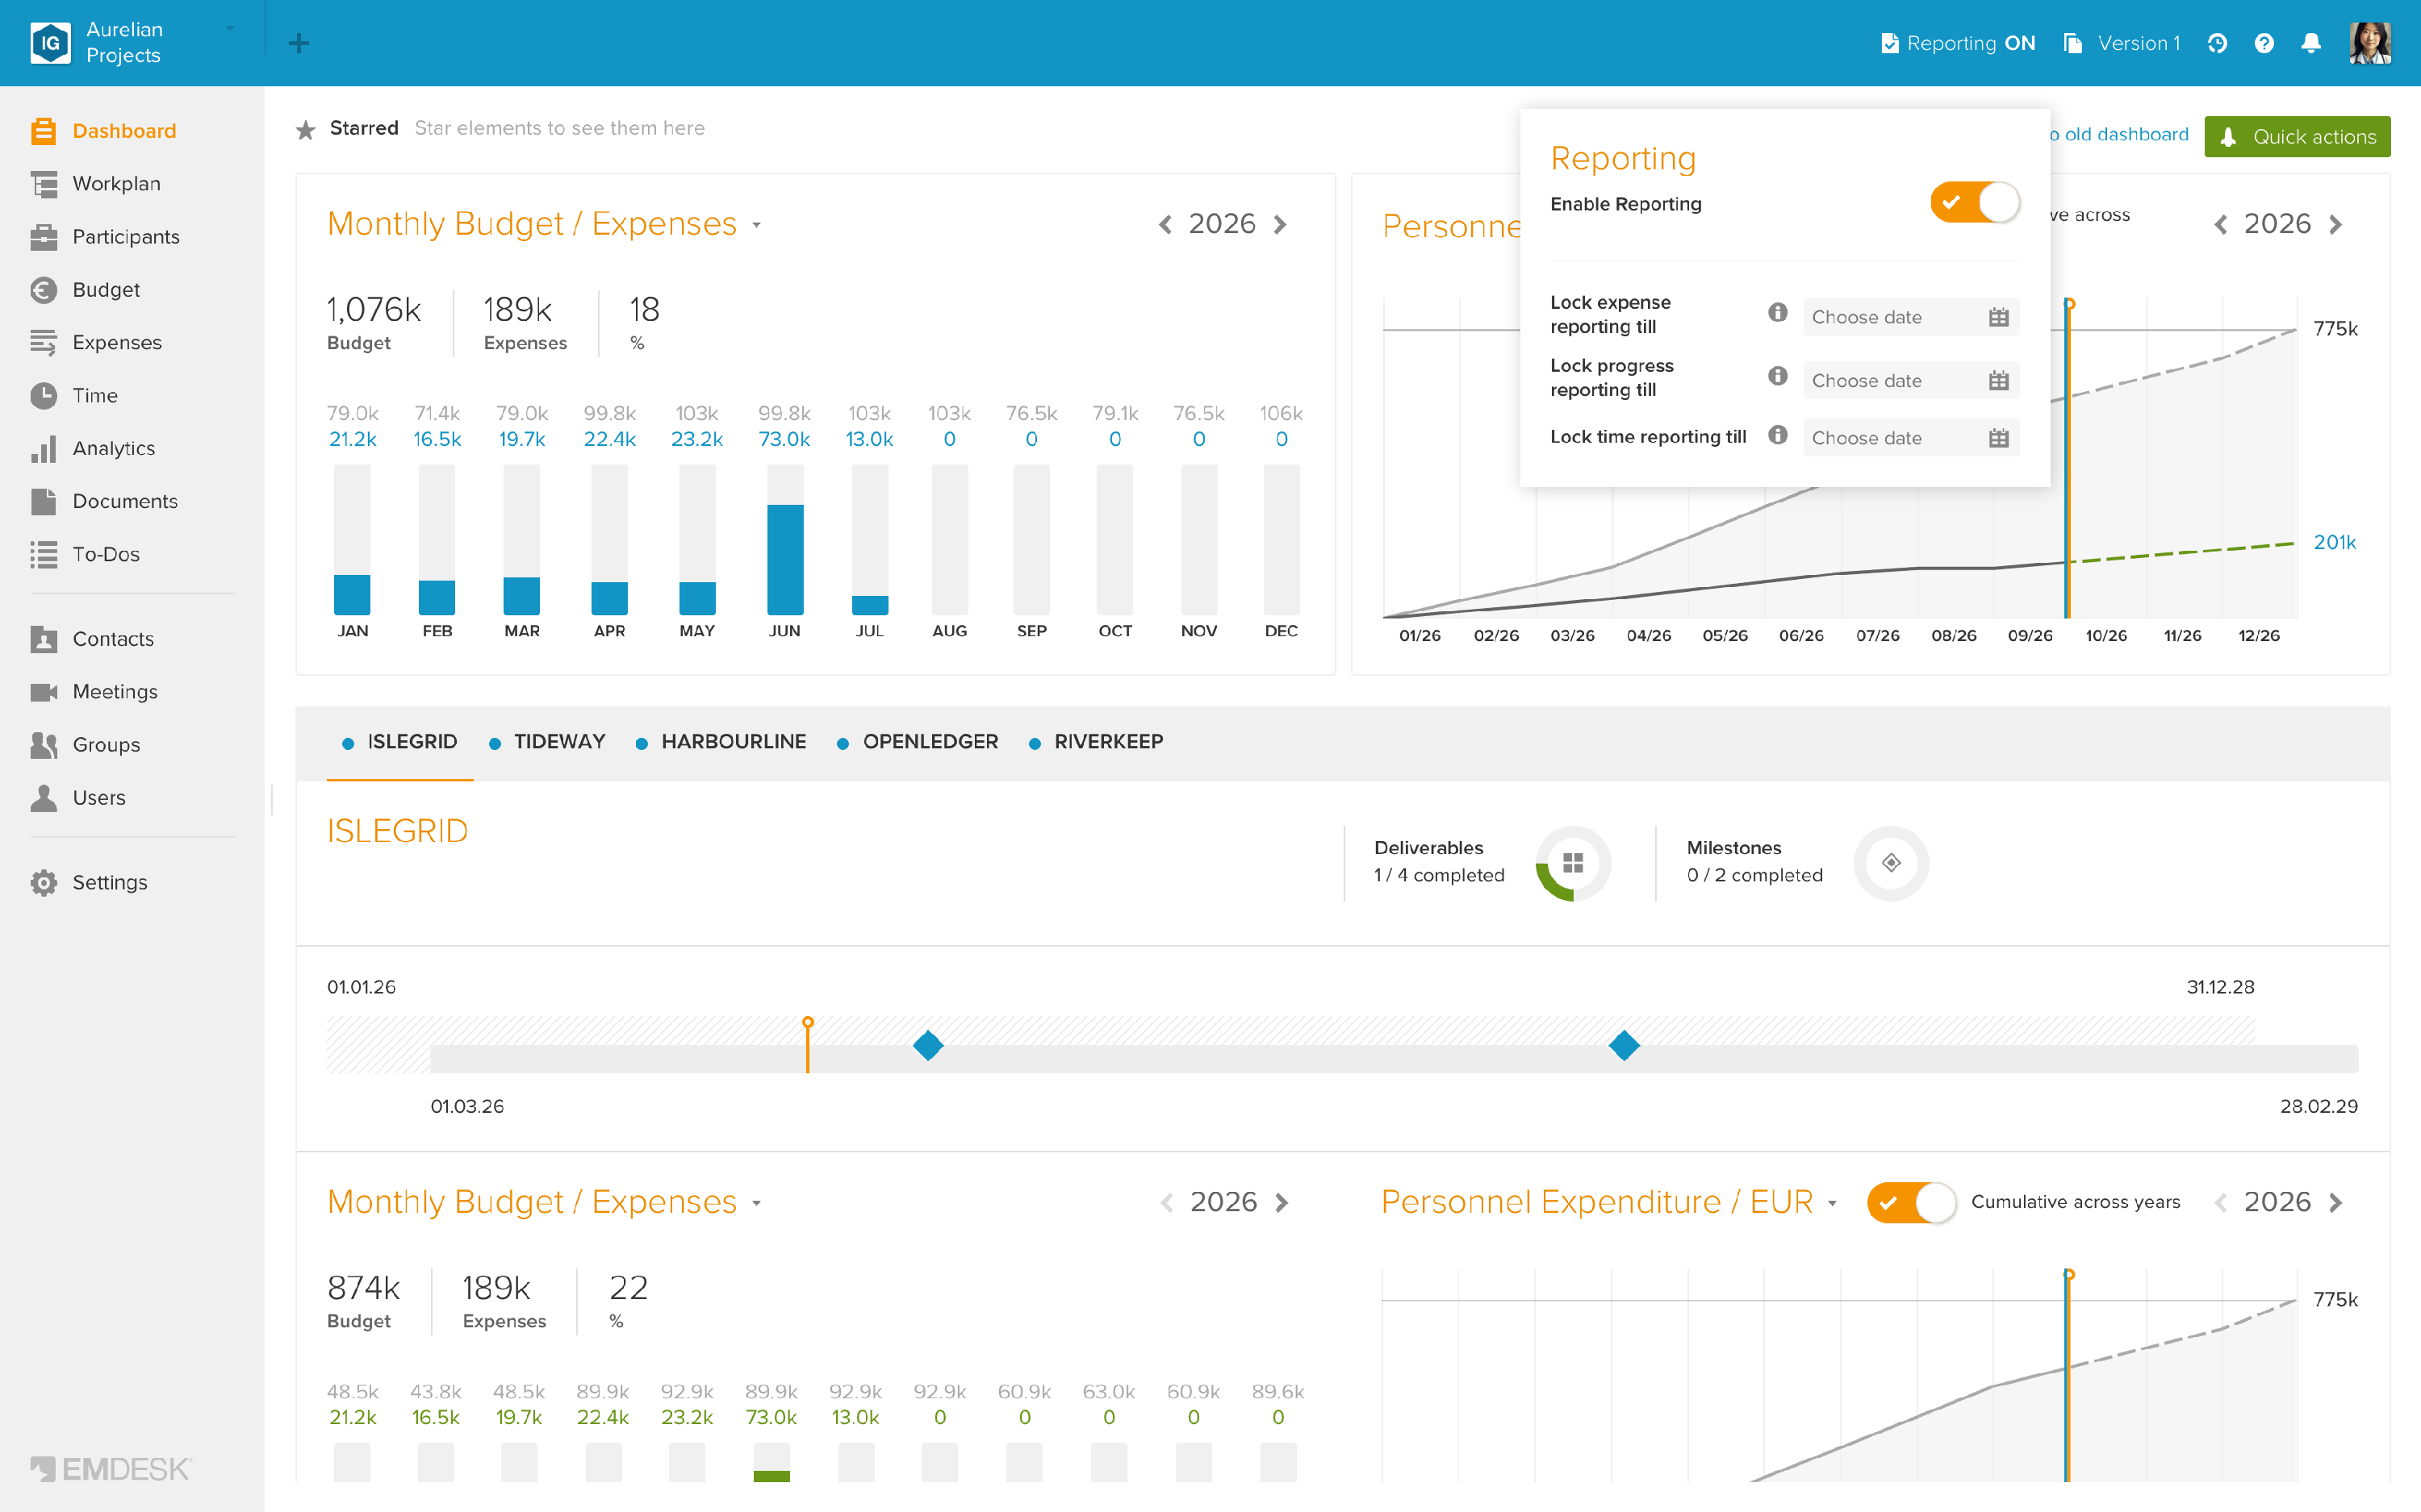This screenshot has width=2421, height=1512.
Task: Open Version 1 in the header
Action: coord(2123,43)
